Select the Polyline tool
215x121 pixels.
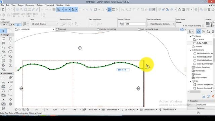pos(10,91)
